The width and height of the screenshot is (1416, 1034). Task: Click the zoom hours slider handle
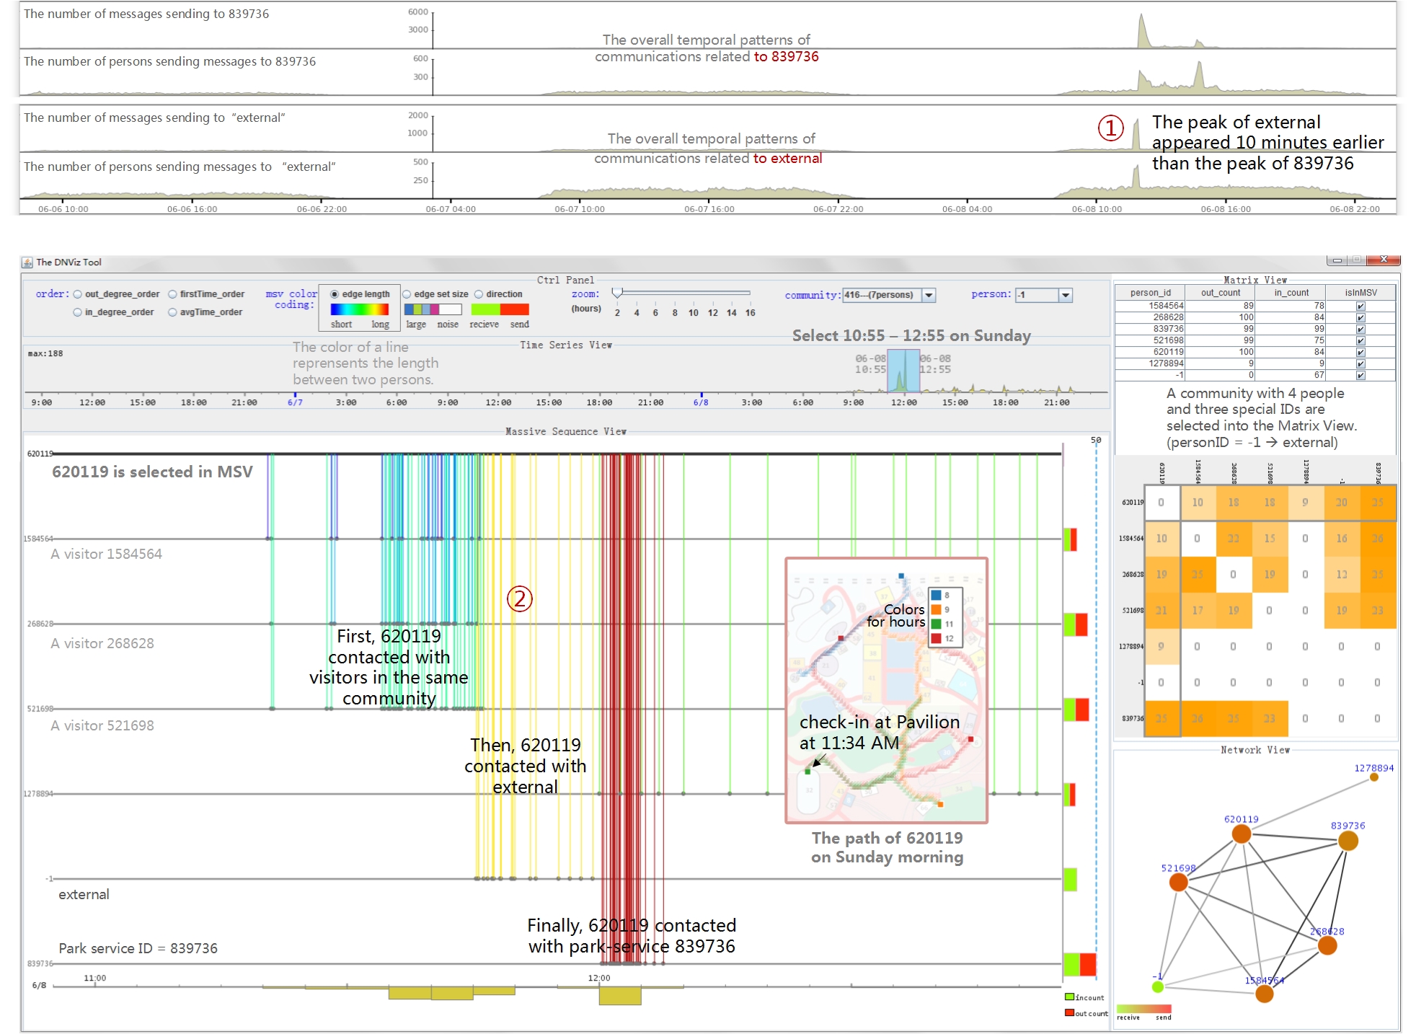tap(617, 293)
